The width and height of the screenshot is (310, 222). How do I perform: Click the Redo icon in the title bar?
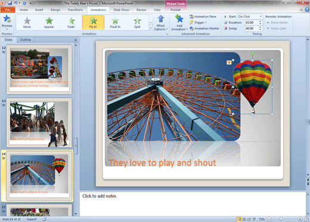point(24,3)
